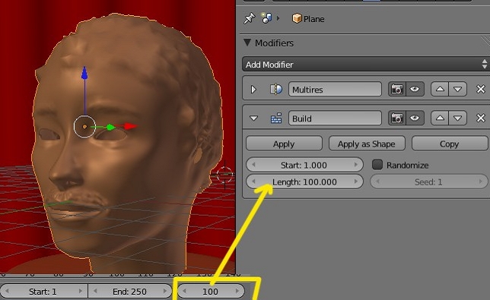Collapse the Modifiers section
The image size is (490, 300).
[x=247, y=43]
